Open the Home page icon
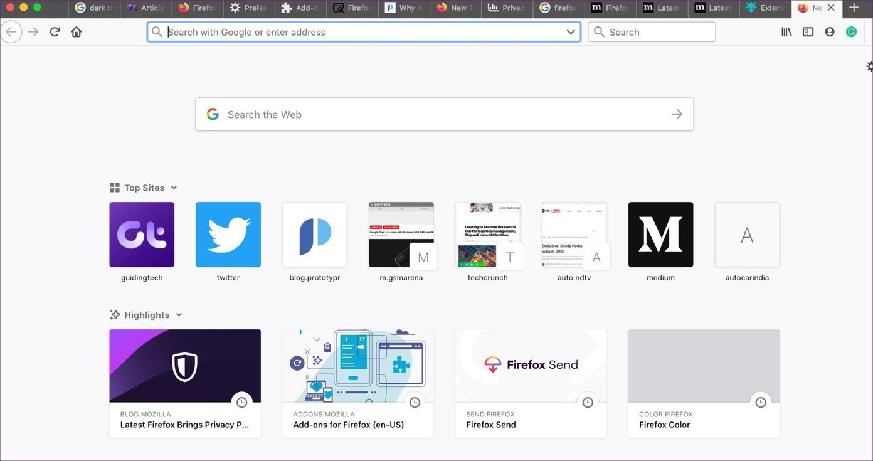 77,31
